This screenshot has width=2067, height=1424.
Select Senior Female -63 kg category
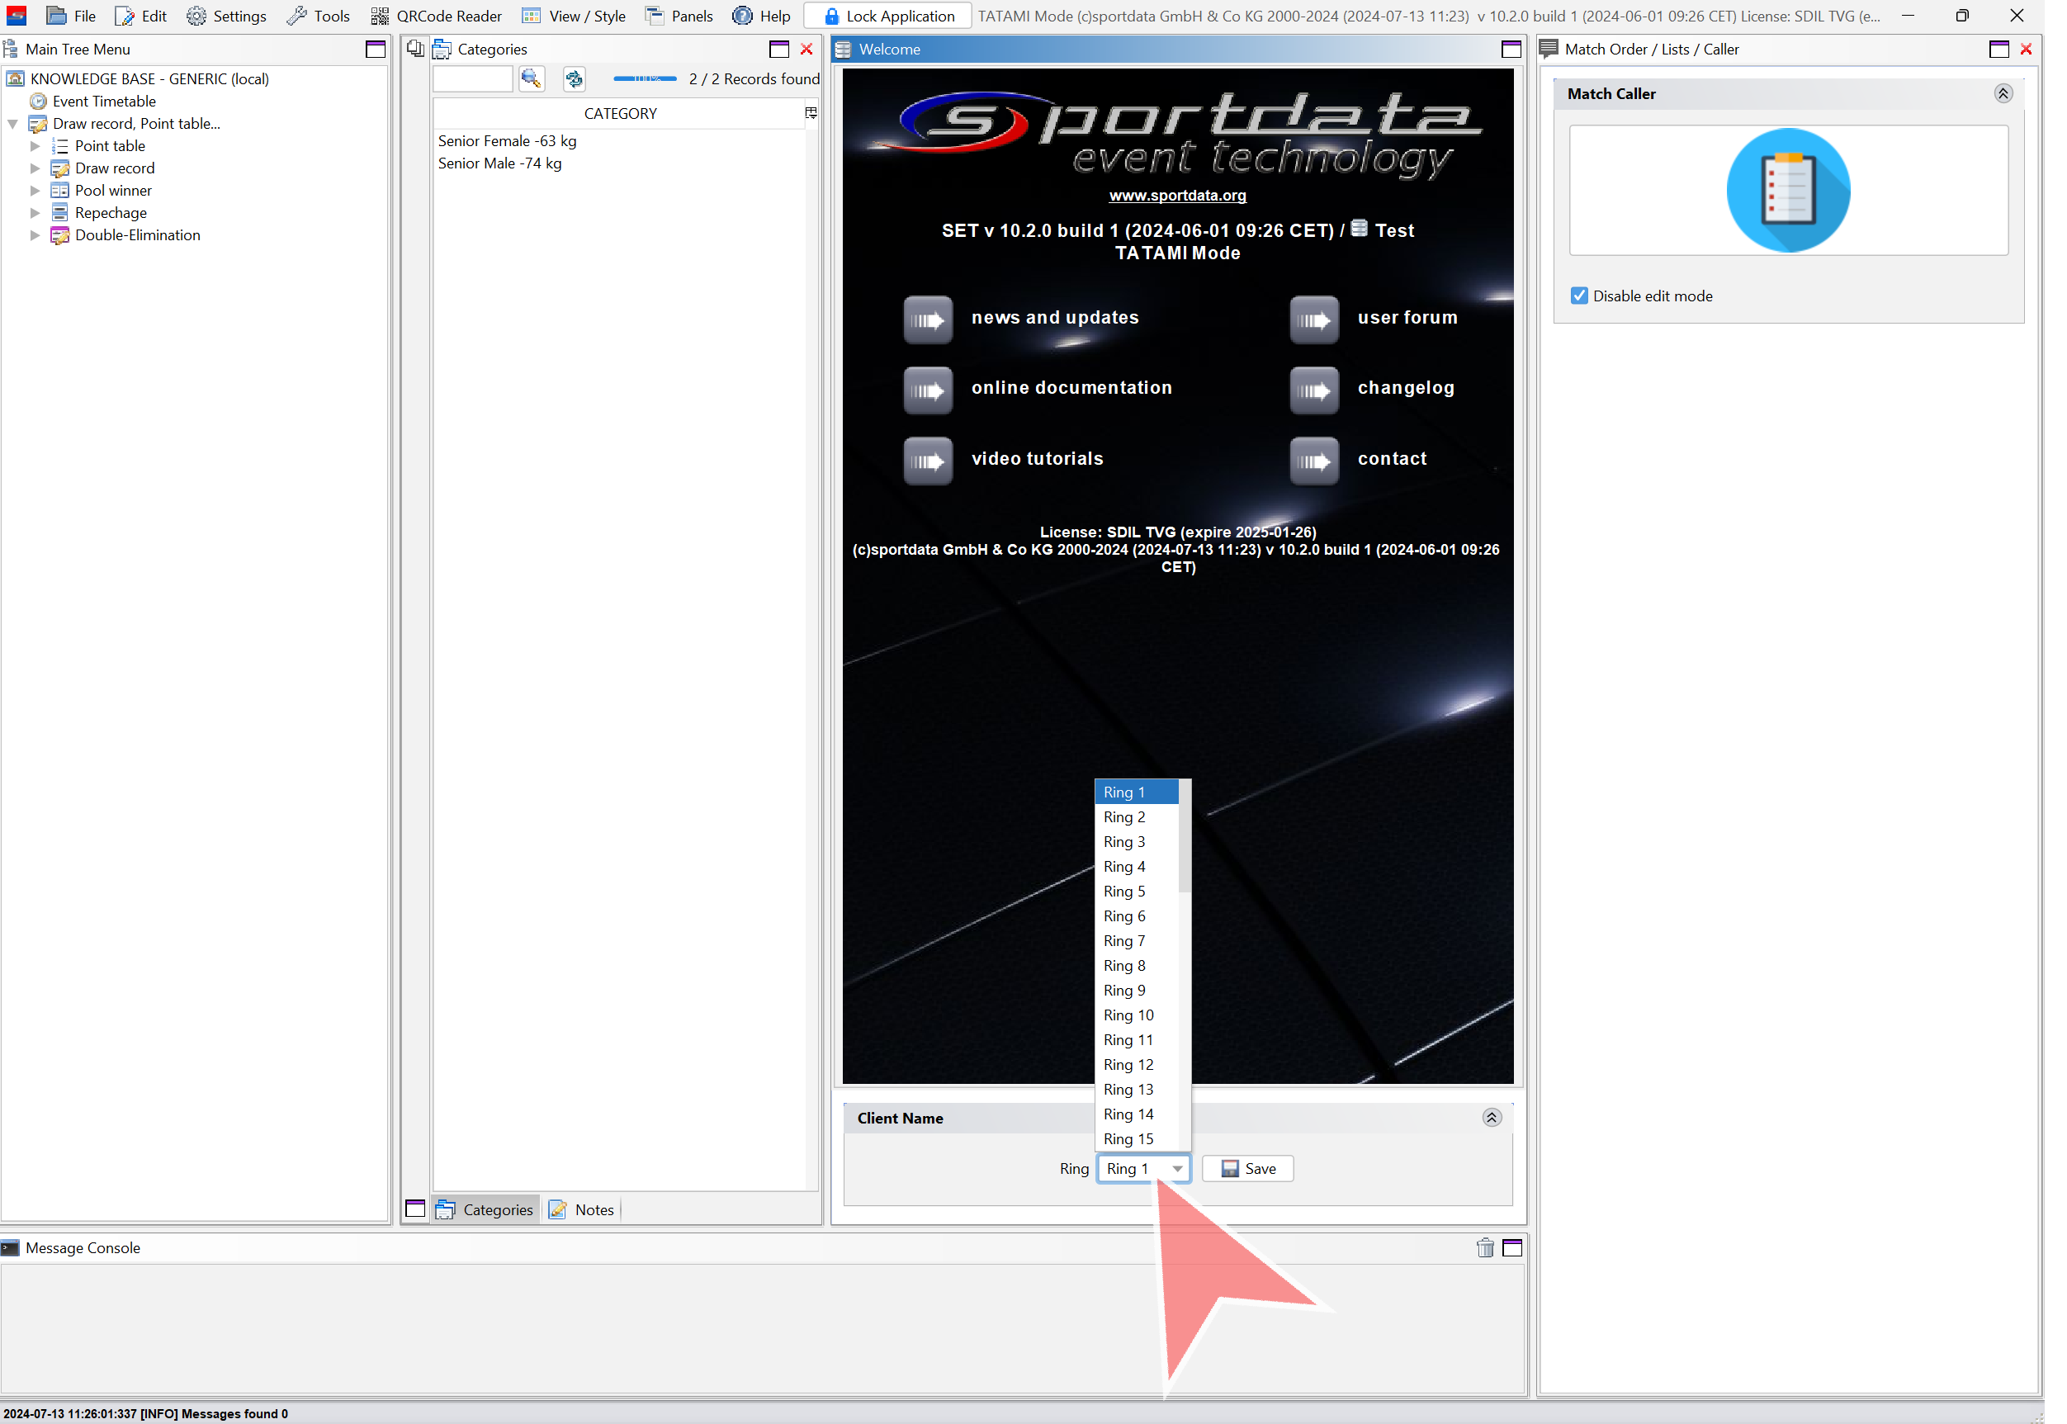coord(508,141)
